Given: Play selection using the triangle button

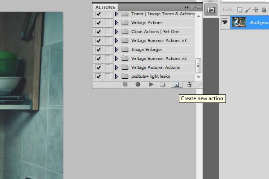Looking at the screenshot, I should 151,84.
